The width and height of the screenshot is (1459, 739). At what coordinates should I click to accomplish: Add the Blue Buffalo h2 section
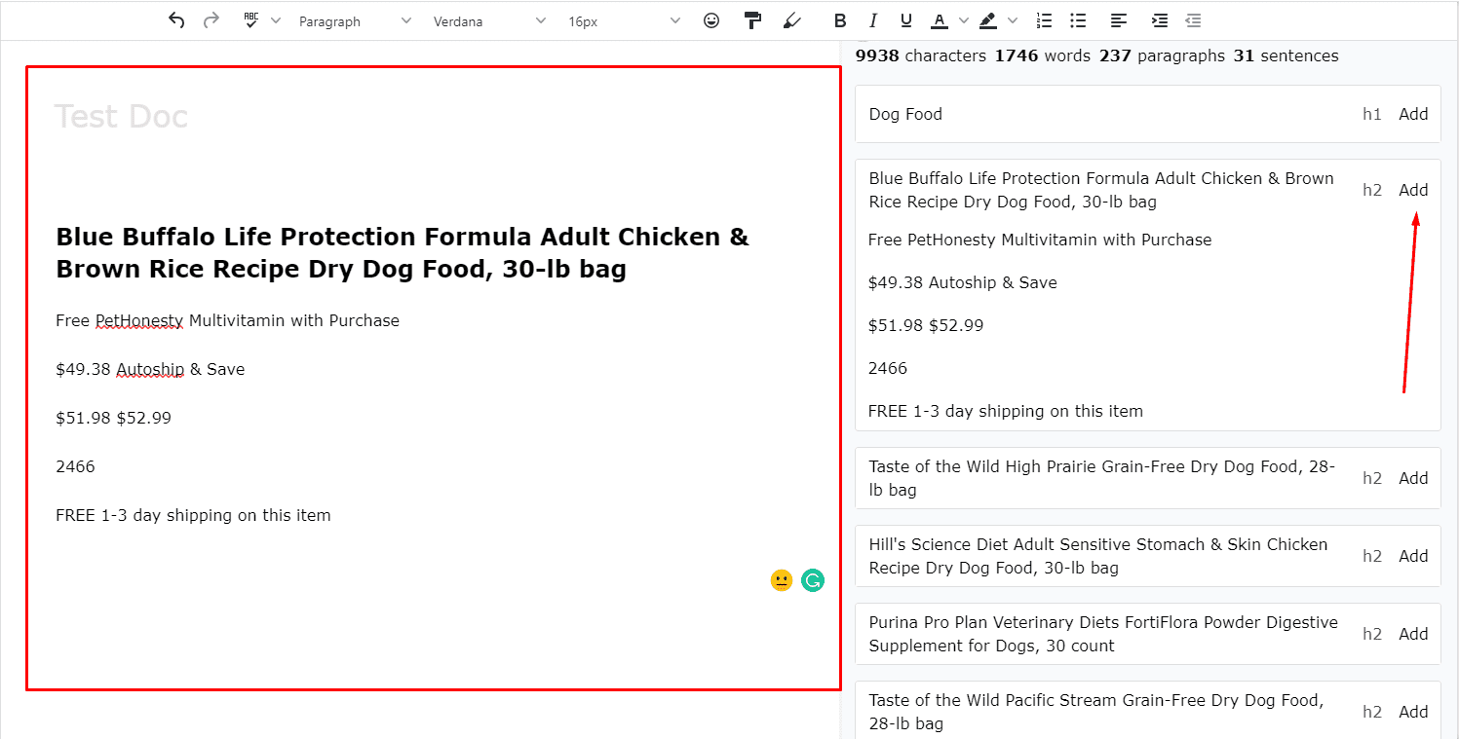tap(1413, 190)
